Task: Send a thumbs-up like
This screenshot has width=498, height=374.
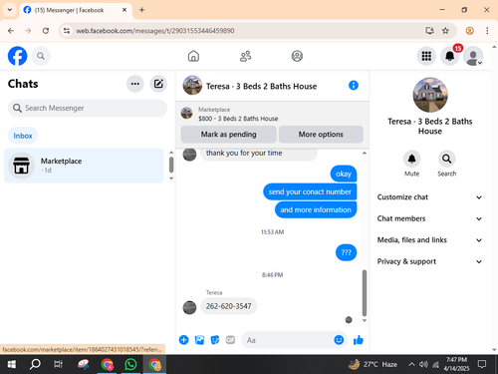Action: (359, 340)
